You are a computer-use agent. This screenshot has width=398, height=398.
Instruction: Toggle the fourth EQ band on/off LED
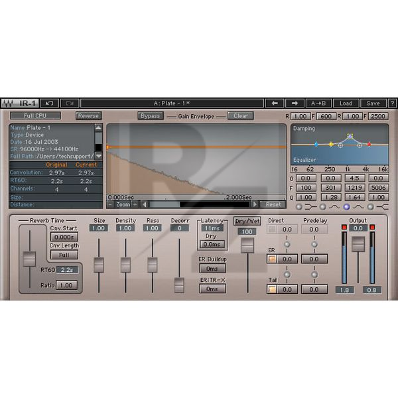tap(370, 207)
